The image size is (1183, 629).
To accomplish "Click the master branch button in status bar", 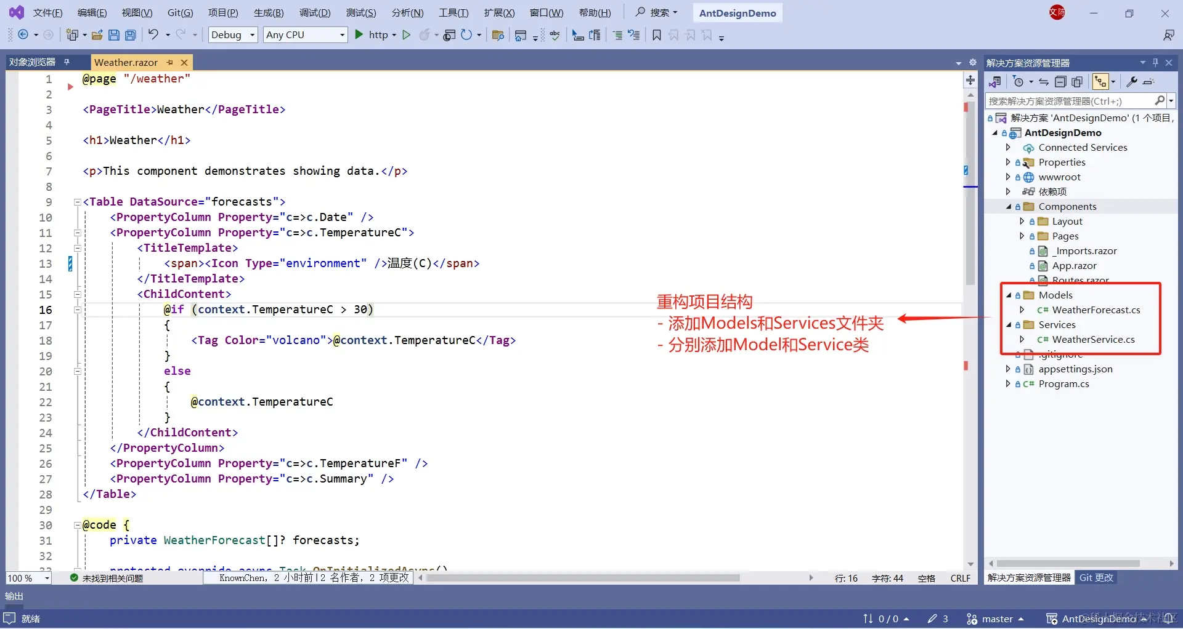I will point(995,619).
